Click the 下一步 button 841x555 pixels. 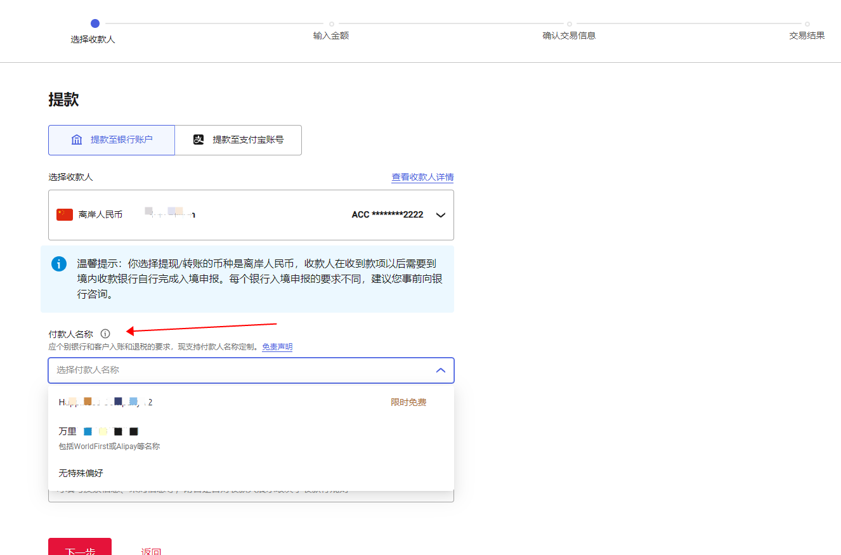click(79, 549)
